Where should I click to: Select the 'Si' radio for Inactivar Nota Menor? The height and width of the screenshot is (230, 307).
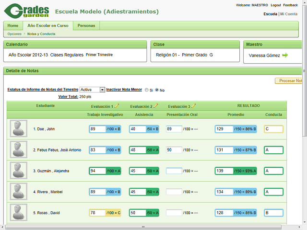click(147, 90)
